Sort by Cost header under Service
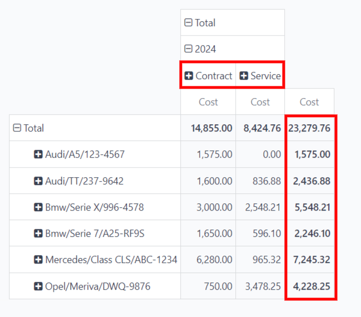The height and width of the screenshot is (317, 361). 260,102
